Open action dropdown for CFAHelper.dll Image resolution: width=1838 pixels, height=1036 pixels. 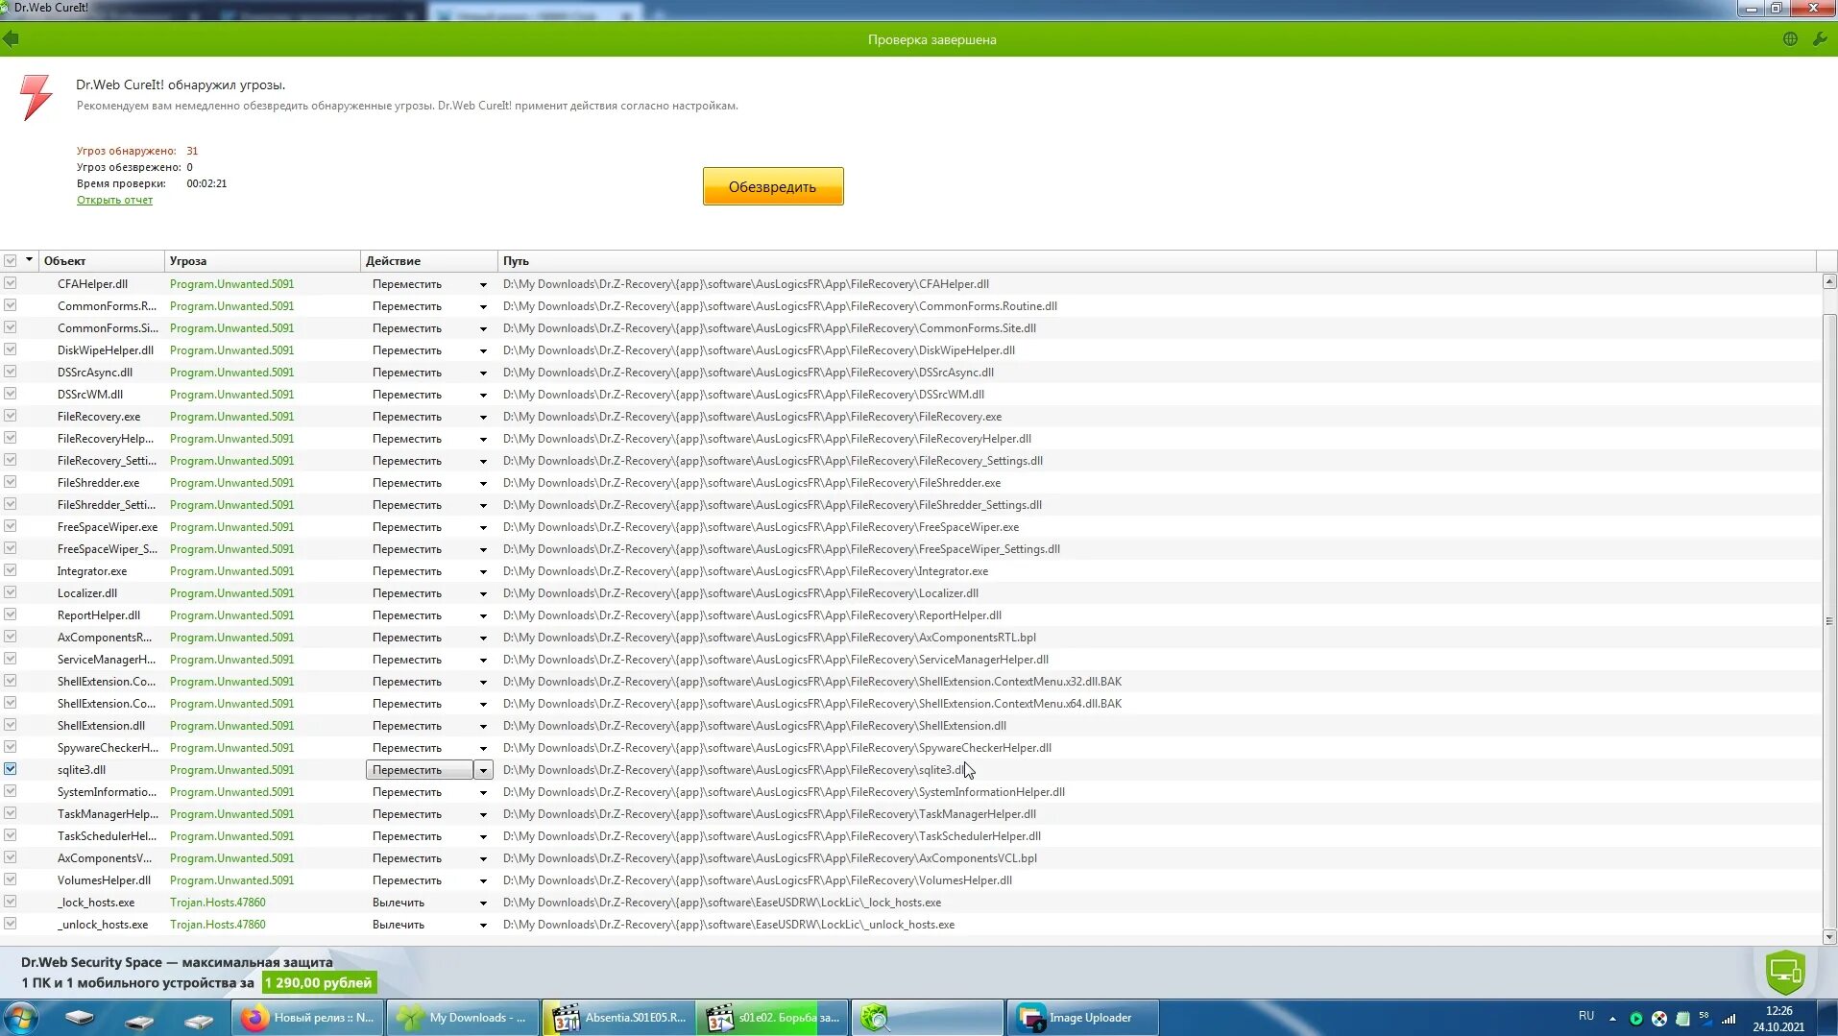[x=483, y=284]
